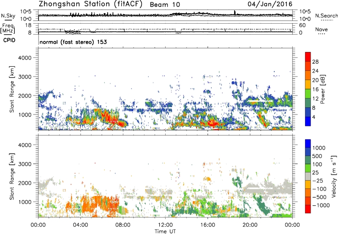The width and height of the screenshot is (338, 234).
Task: Click the '12:00' time axis label
Action: point(165,225)
